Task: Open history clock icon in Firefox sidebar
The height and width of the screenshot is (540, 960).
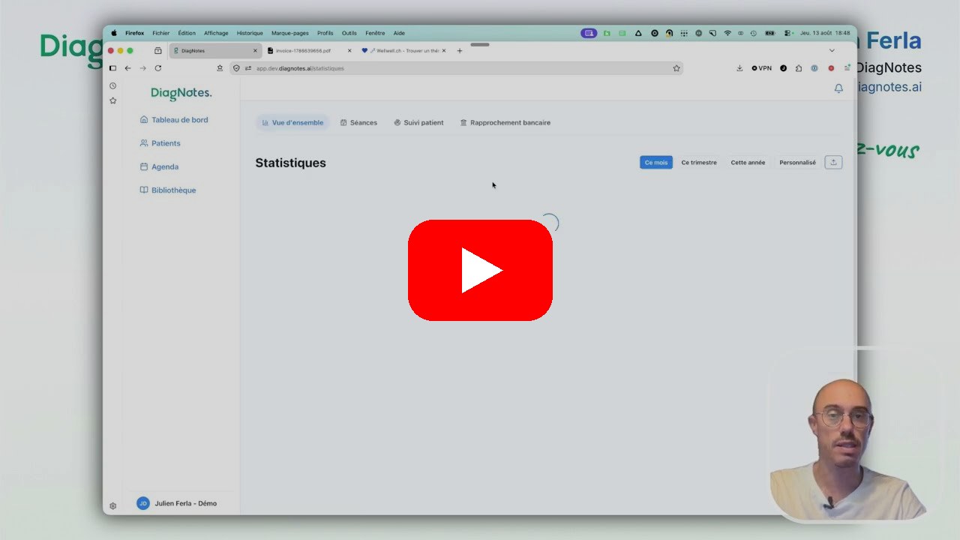Action: pyautogui.click(x=112, y=85)
